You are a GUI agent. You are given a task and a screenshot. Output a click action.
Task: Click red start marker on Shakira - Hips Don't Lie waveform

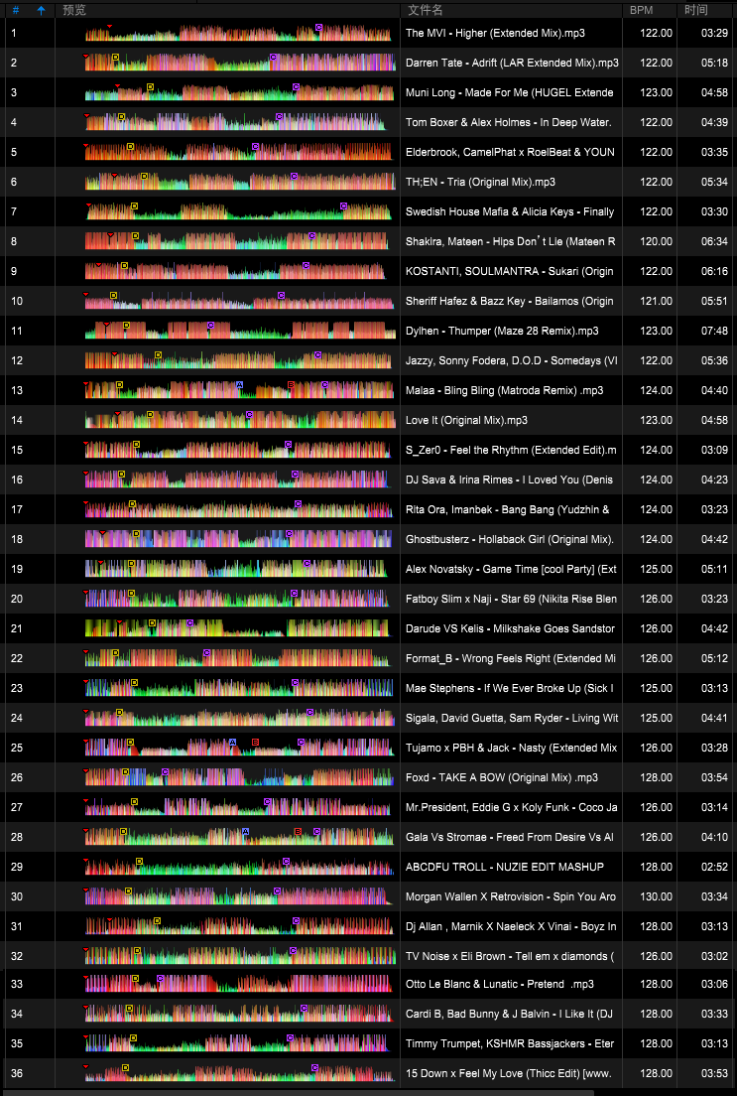point(110,234)
